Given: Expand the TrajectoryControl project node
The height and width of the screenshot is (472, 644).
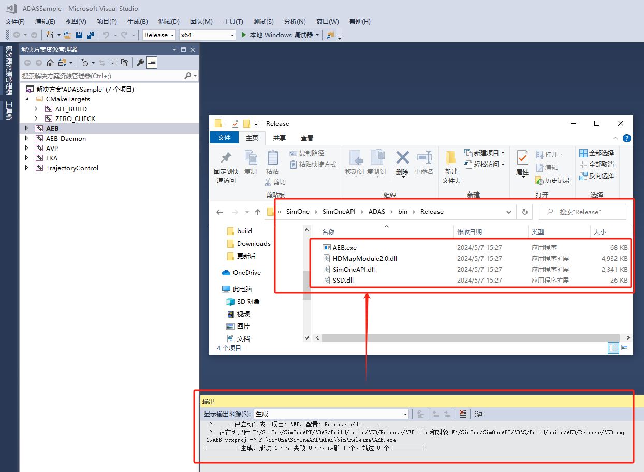Looking at the screenshot, I should (27, 168).
